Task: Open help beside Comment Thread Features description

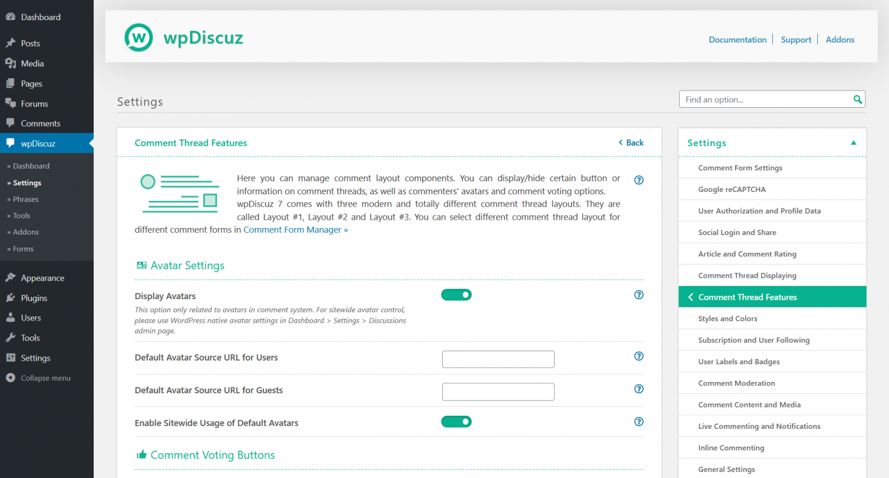Action: (x=638, y=179)
